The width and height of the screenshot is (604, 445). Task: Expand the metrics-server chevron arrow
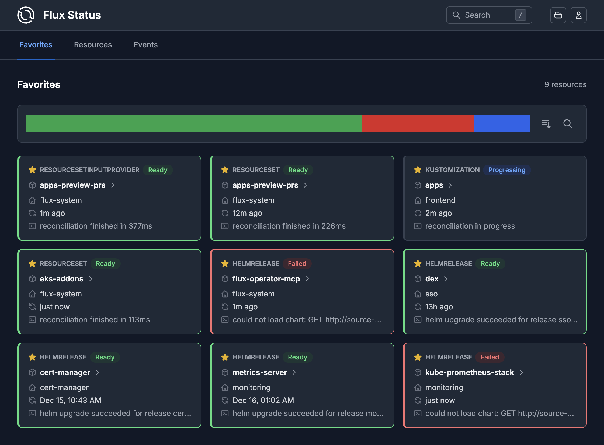tap(294, 372)
